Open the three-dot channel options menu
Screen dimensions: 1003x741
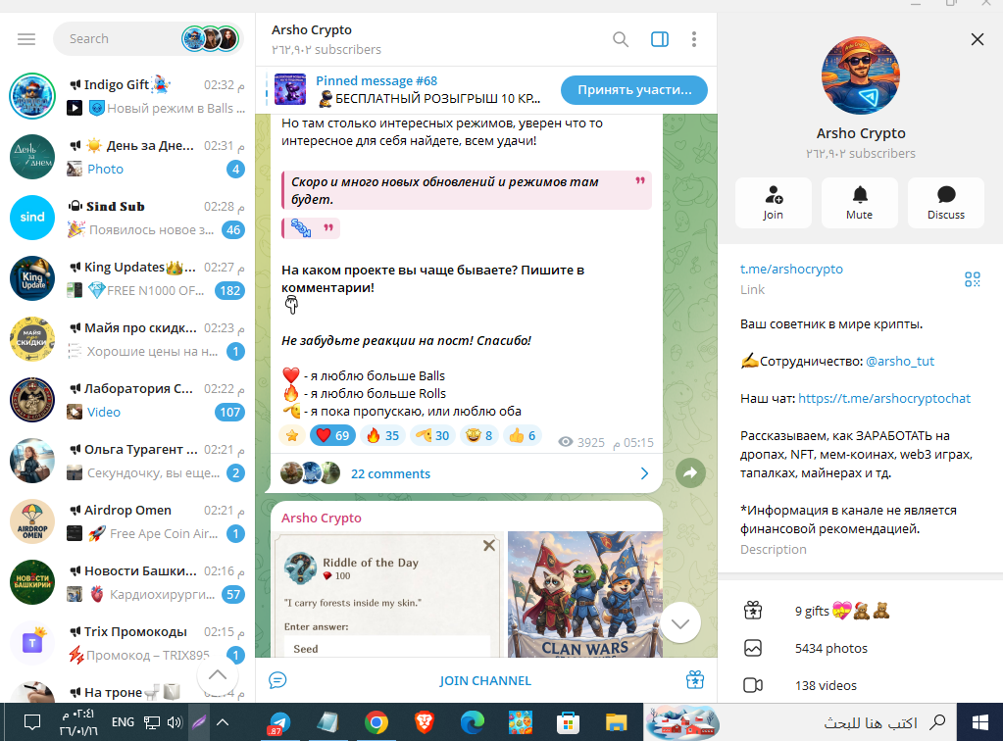pos(693,39)
